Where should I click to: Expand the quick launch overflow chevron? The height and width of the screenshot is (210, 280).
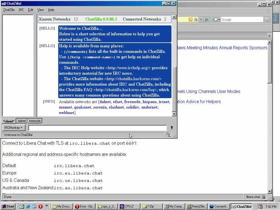[46, 206]
